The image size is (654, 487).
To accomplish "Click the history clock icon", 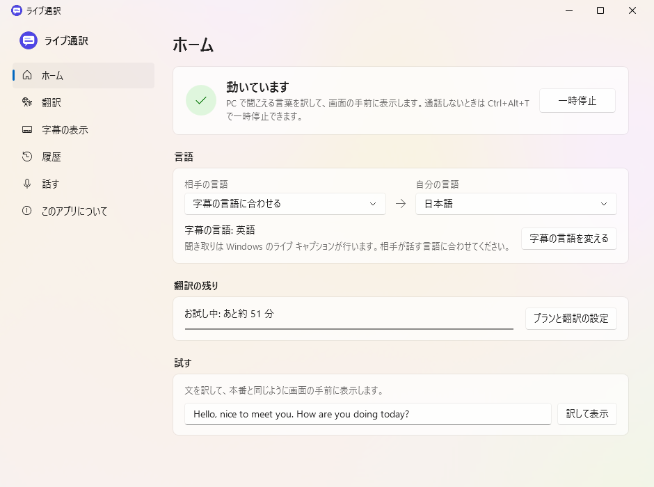I will pyautogui.click(x=27, y=157).
